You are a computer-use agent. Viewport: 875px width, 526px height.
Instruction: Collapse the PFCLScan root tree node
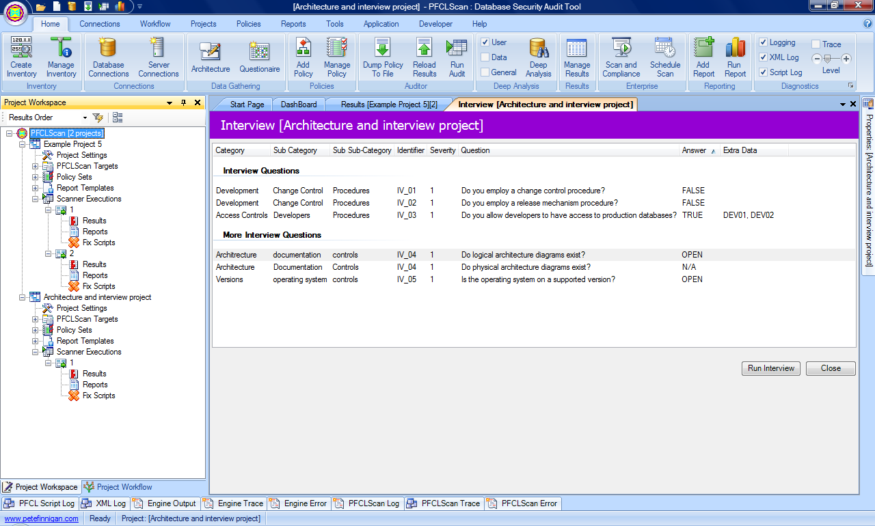tap(10, 133)
